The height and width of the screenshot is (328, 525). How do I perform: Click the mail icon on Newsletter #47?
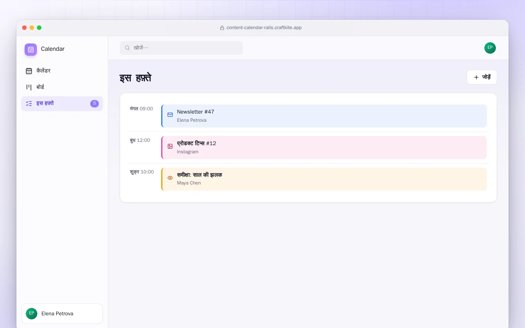point(170,115)
